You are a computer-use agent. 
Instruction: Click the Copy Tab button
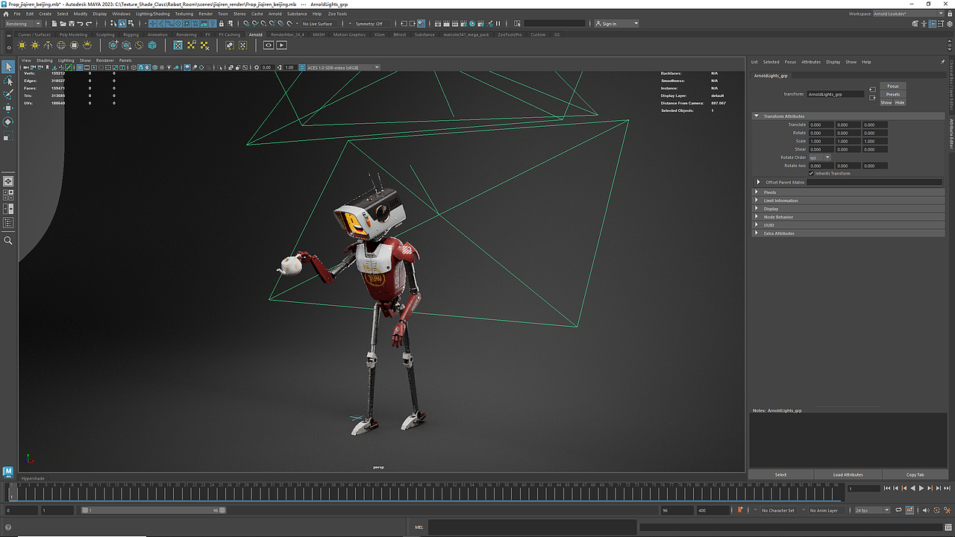915,474
